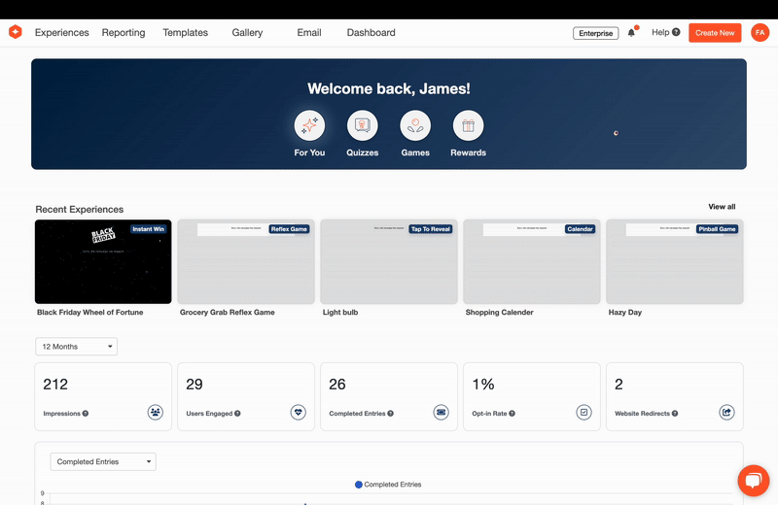Click the orange logo home icon
This screenshot has width=778, height=505.
16,32
